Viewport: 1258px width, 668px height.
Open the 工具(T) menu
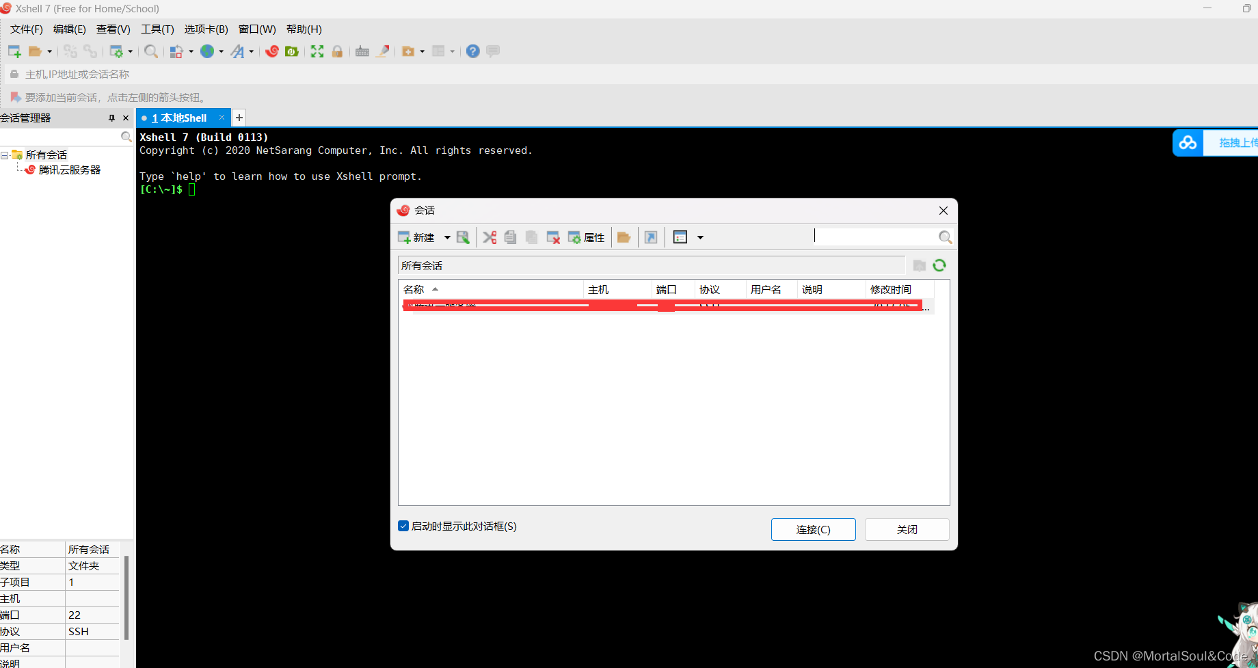point(157,29)
